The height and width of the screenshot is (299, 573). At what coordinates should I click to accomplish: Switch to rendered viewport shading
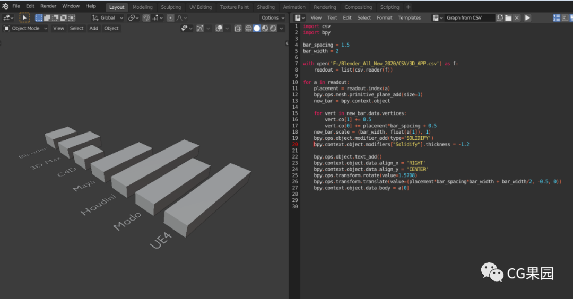click(273, 28)
